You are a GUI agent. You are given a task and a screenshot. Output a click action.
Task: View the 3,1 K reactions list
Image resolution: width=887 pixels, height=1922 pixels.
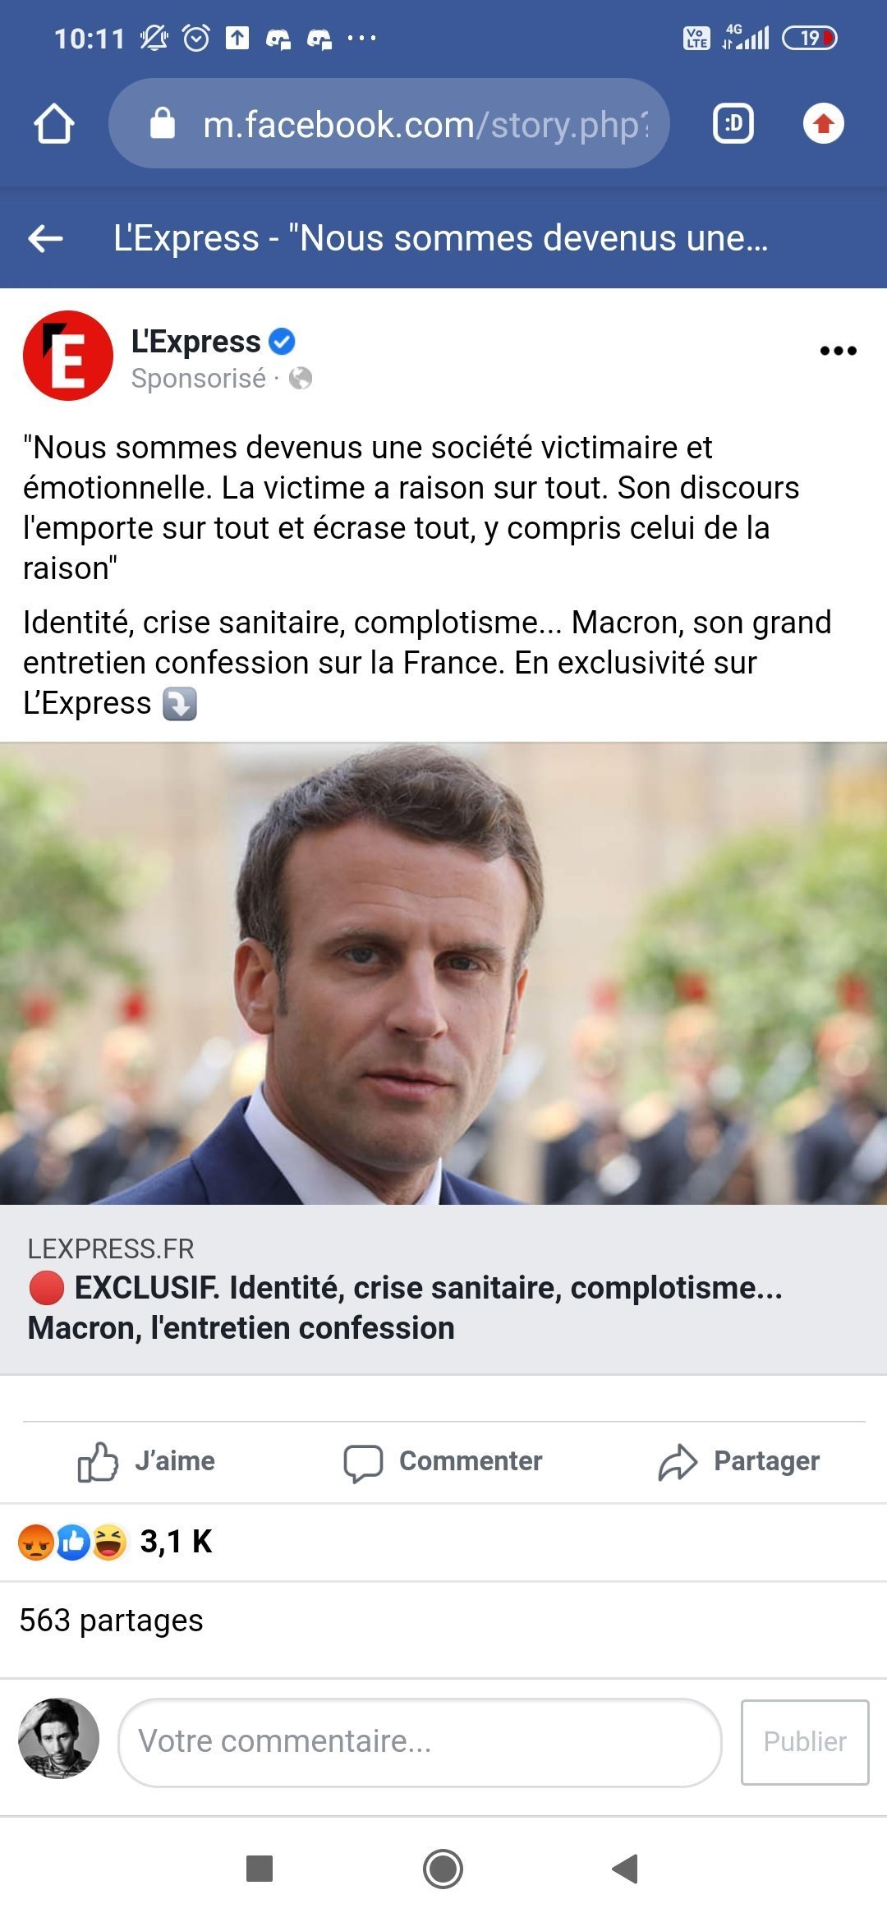[115, 1542]
